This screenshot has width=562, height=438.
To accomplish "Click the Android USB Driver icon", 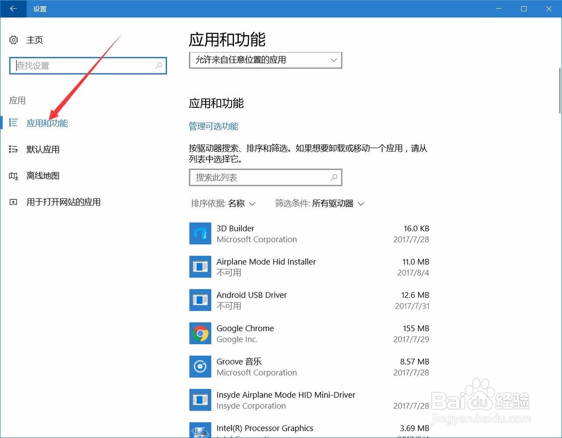I will click(200, 300).
